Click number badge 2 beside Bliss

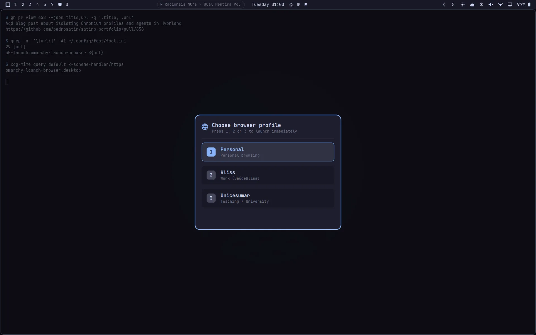211,175
